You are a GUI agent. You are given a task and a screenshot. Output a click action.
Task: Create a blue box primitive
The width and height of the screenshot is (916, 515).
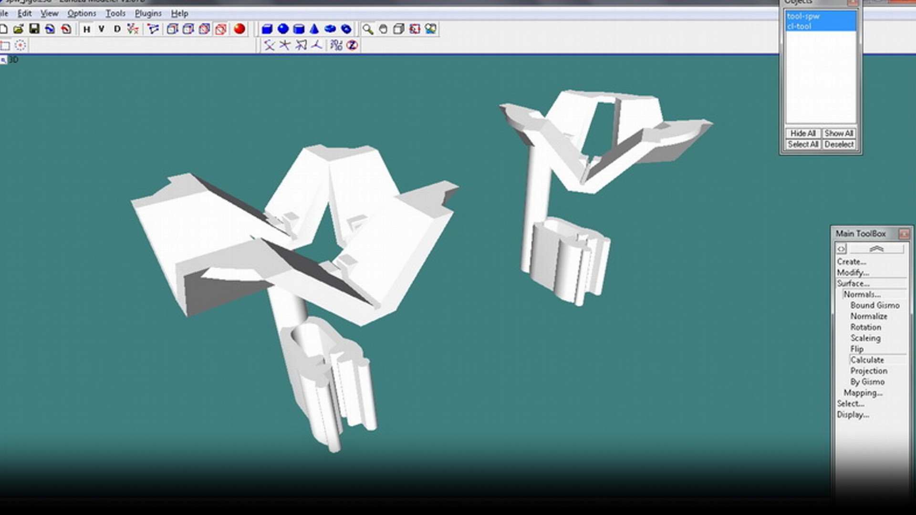(x=267, y=29)
